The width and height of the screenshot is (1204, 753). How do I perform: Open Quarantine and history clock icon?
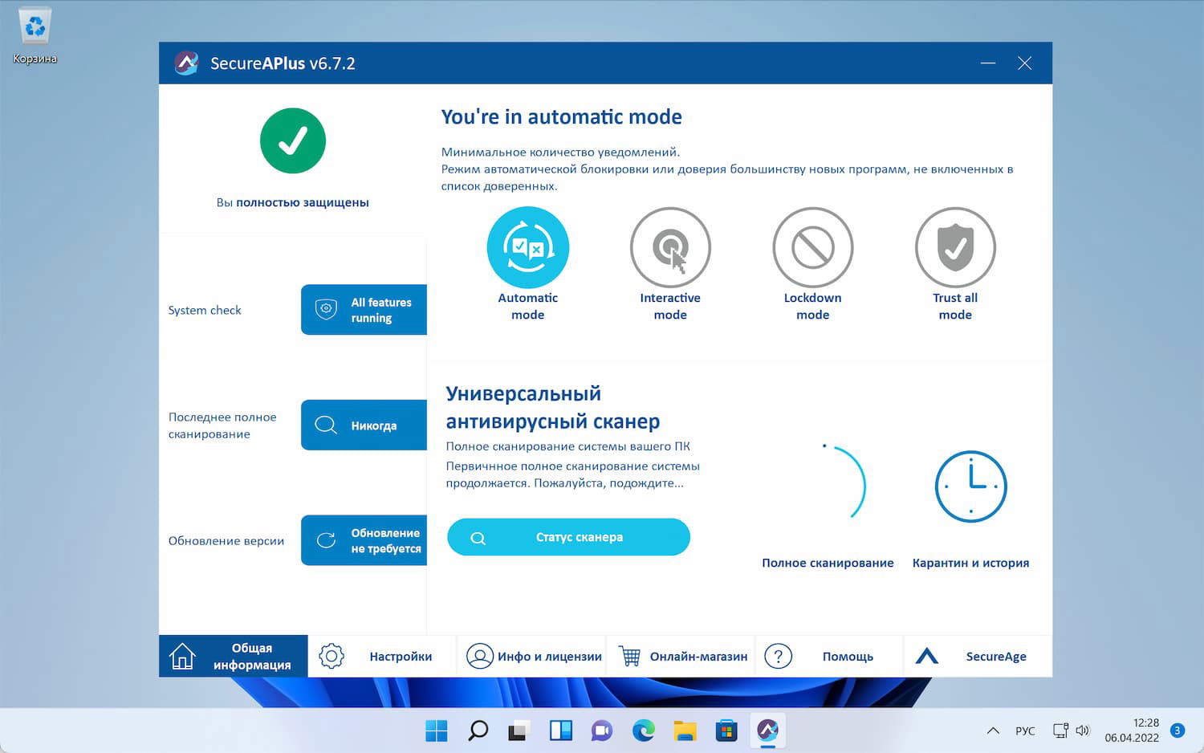970,486
